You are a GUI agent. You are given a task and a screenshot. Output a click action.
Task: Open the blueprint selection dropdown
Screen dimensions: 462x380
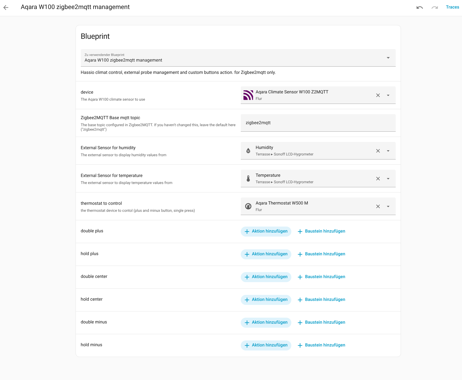(x=388, y=58)
